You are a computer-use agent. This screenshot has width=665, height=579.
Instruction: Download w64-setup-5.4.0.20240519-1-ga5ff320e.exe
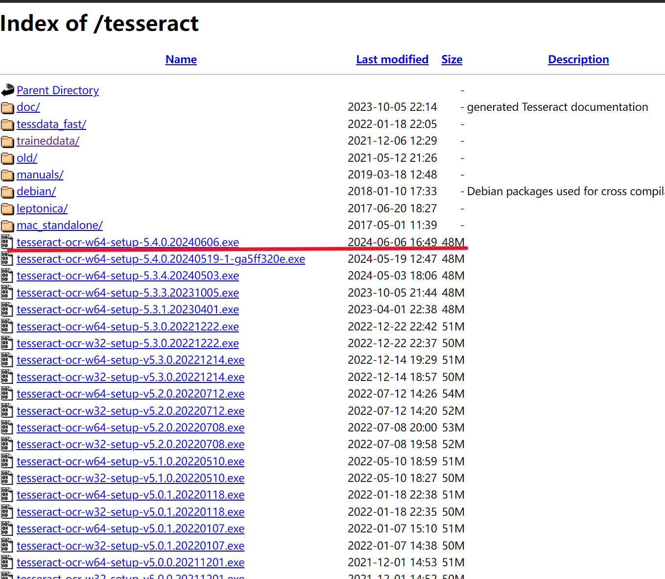(161, 259)
